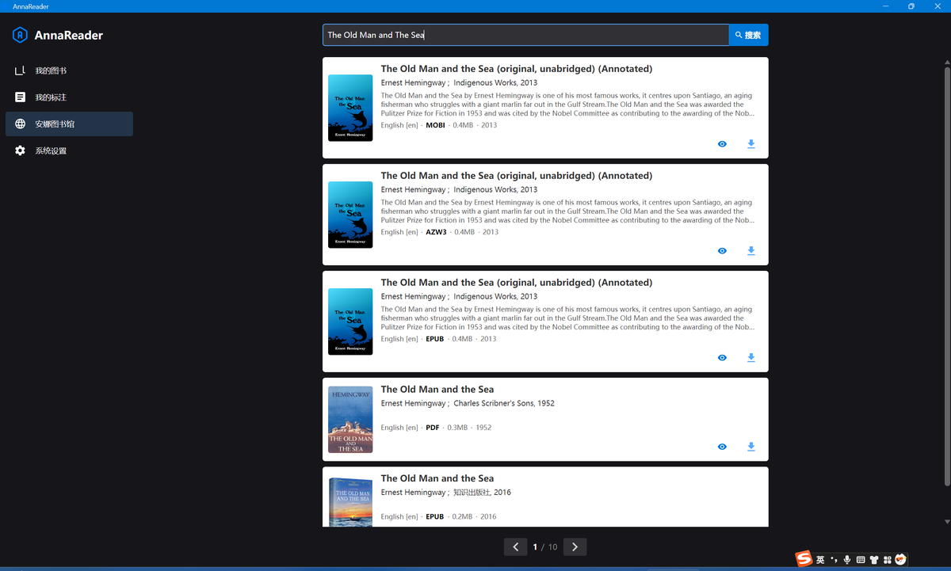This screenshot has height=571, width=951.
Task: Click the Sogou input method S icon
Action: 804,559
